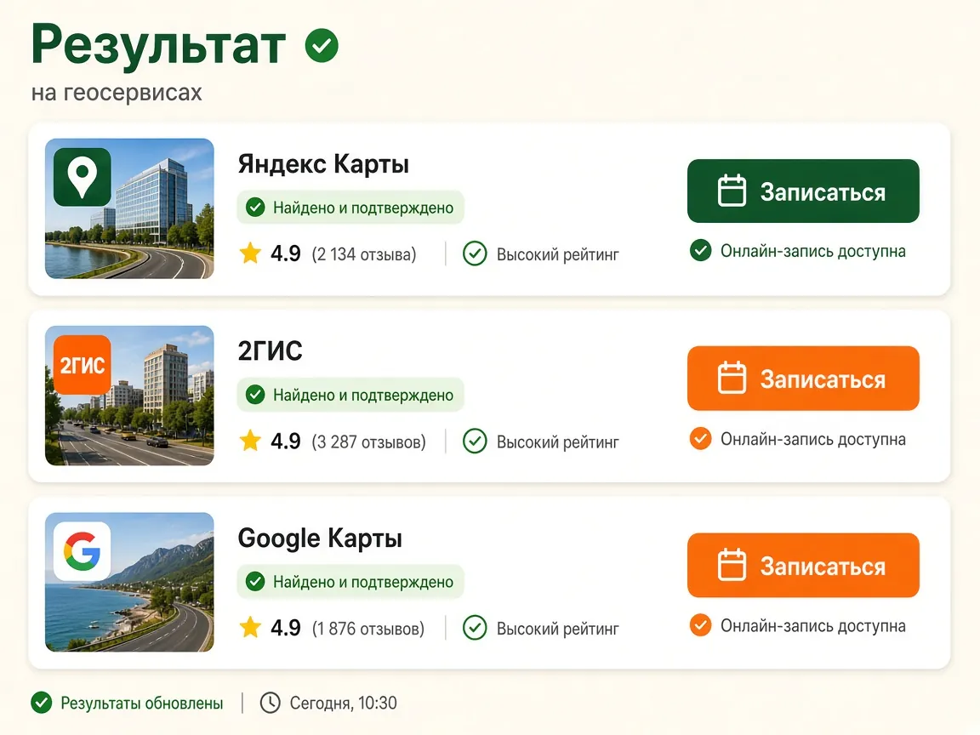Click Онлайн-запись доступна text under Яндекс button
This screenshot has height=735, width=980.
812,251
